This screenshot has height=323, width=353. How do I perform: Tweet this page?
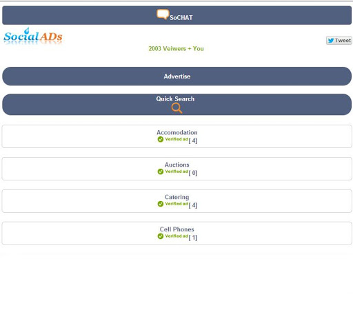click(x=339, y=41)
